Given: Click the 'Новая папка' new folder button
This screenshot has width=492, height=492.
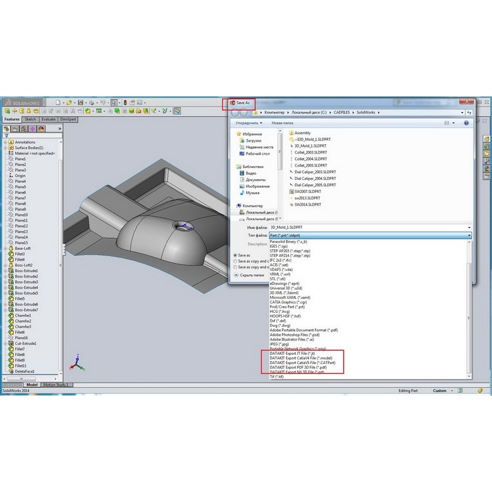Looking at the screenshot, I should click(x=282, y=123).
